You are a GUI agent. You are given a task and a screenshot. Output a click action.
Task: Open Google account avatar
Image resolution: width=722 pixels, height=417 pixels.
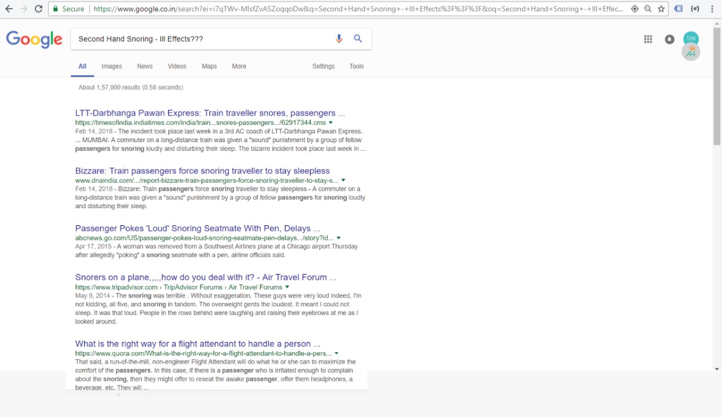click(691, 46)
